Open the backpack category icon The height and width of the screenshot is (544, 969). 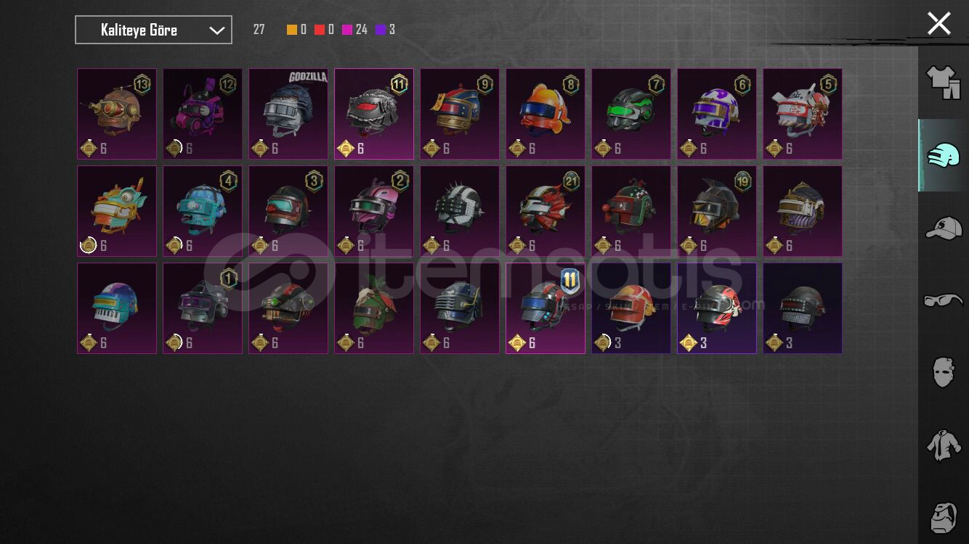click(x=943, y=516)
